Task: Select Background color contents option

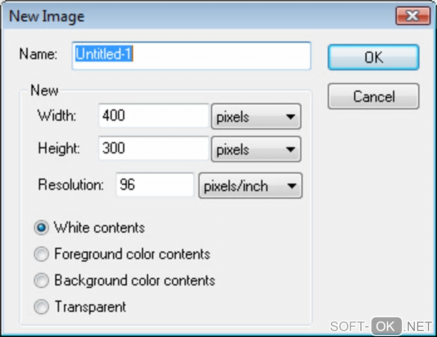Action: coord(42,281)
